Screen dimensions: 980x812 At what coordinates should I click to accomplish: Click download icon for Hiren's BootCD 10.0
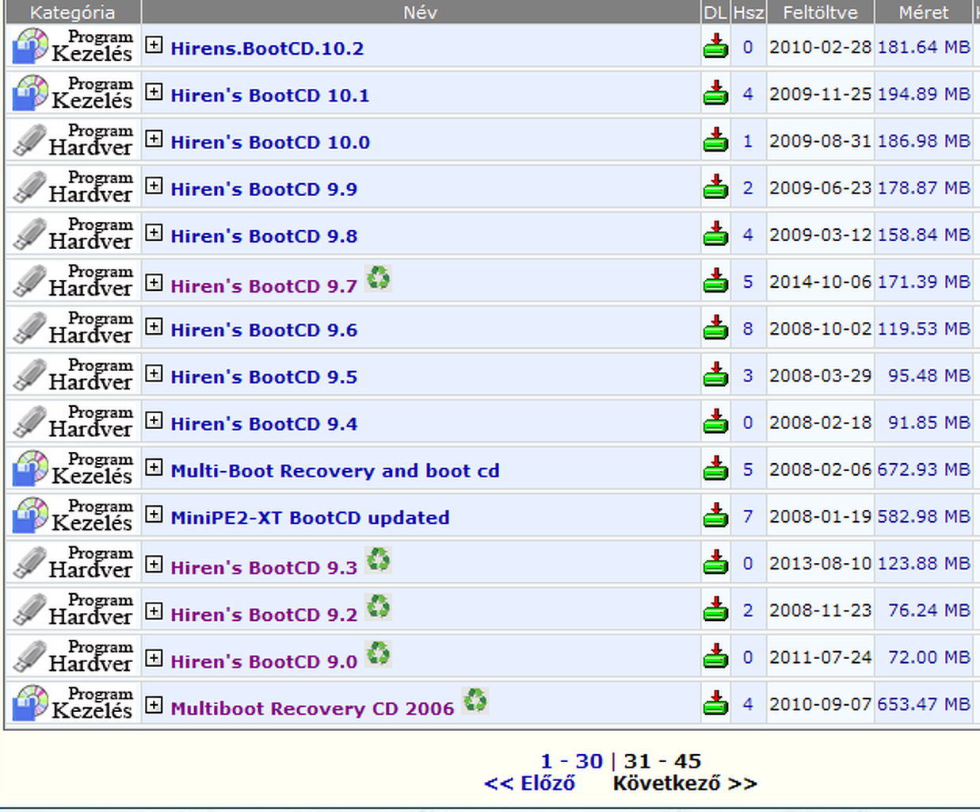(x=715, y=140)
